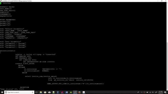Click the 'SET LINESIZE 2000;' line
Image resolution: width=168 pixels, height=94 pixels.
point(28,60)
